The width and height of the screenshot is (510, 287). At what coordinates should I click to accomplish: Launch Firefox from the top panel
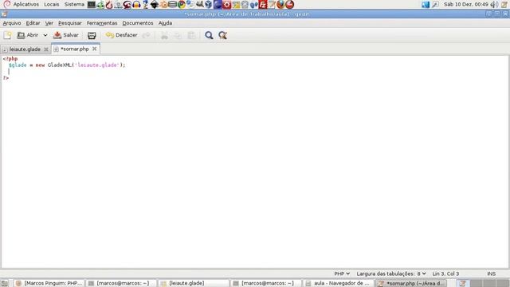tap(280, 4)
